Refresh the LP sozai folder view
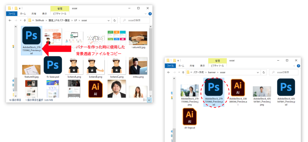Screen dimensions: 308x142 115,20
